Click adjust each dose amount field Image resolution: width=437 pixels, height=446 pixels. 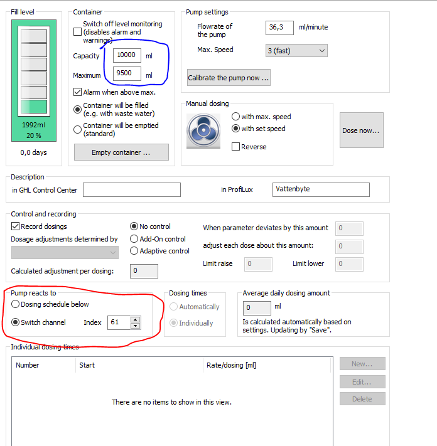349,247
